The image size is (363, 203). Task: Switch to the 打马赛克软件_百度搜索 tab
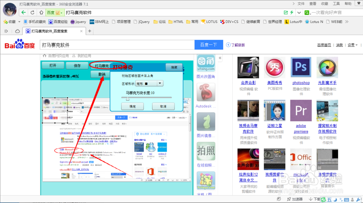[x=54, y=31]
